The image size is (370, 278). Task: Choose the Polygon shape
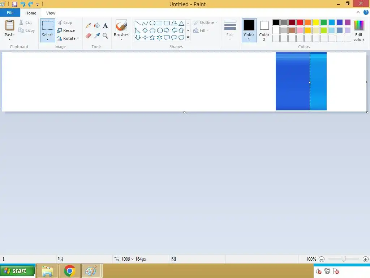coord(174,23)
